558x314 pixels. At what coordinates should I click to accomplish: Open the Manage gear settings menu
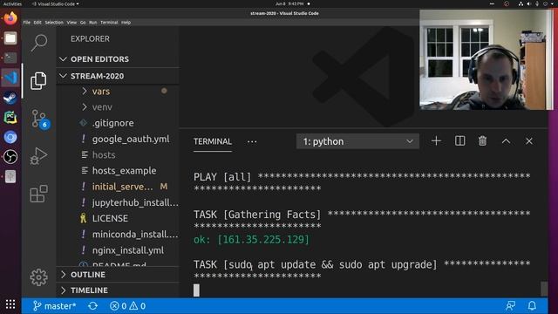38,277
